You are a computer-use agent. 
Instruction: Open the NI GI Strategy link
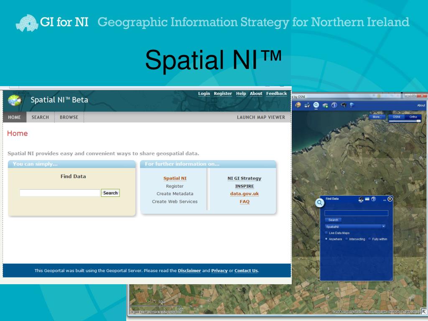(x=244, y=178)
